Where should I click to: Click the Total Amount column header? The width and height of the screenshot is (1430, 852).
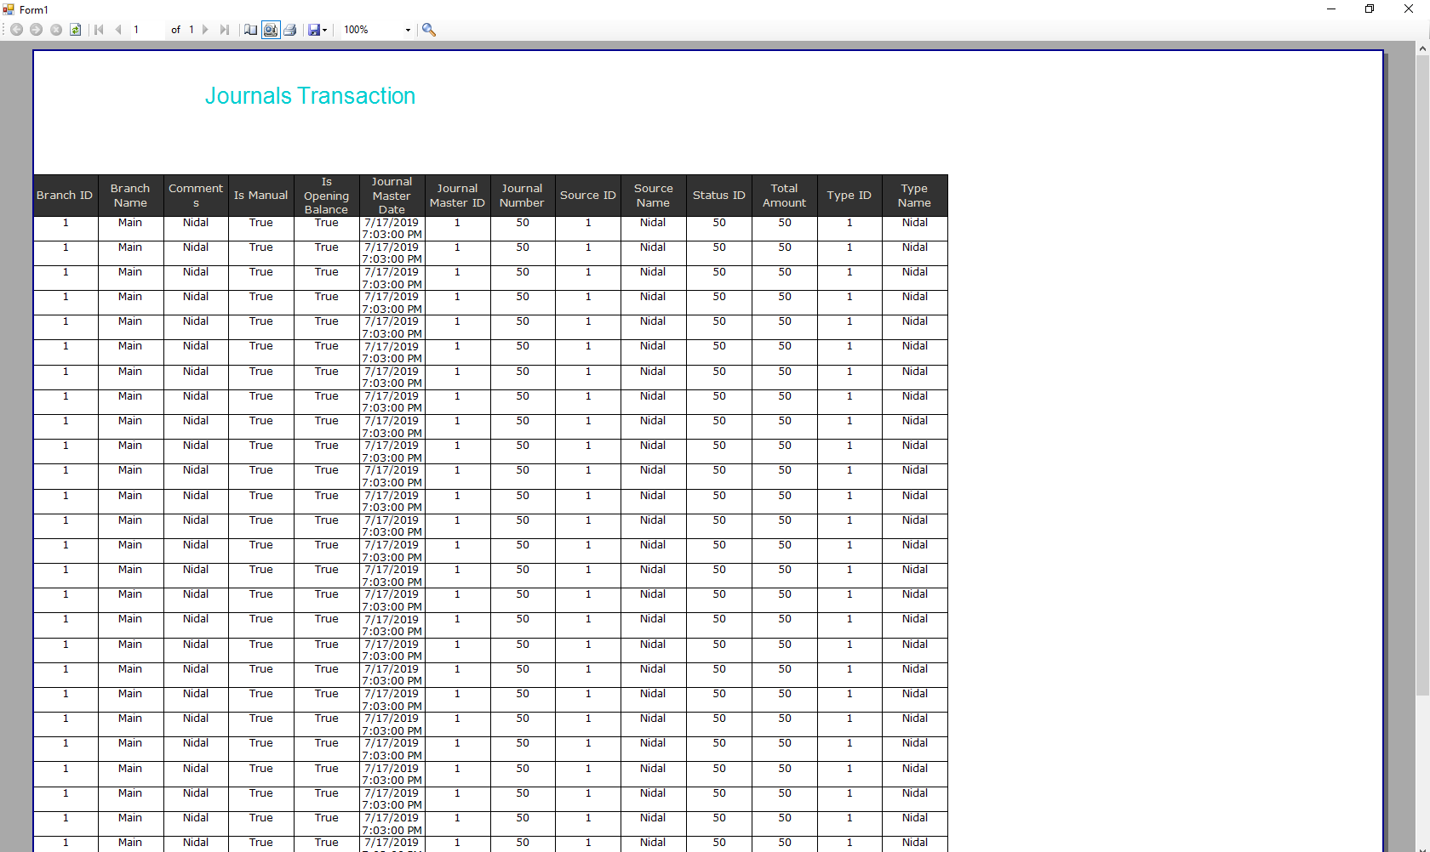[785, 196]
